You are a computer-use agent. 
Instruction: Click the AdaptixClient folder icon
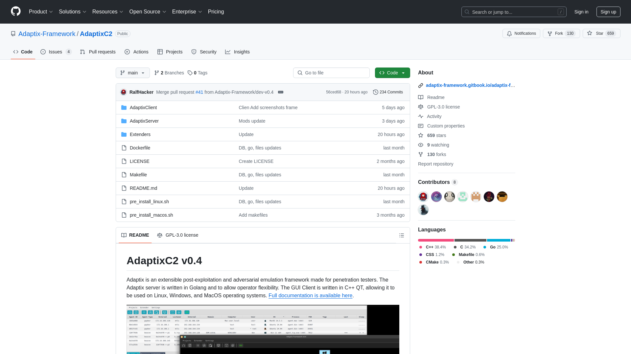tap(124, 108)
